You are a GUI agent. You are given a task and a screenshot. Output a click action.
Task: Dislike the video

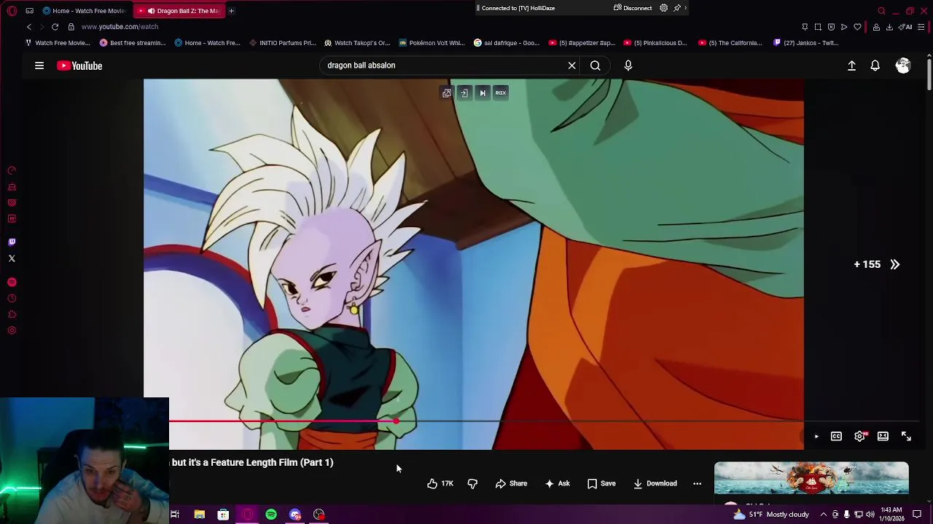tap(472, 483)
